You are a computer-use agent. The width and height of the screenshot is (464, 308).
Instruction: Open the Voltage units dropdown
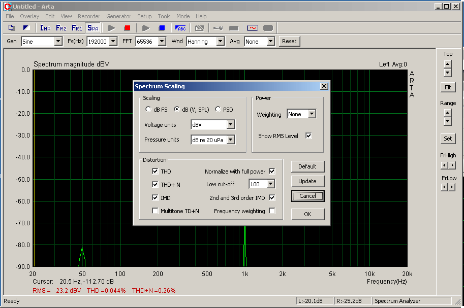230,125
